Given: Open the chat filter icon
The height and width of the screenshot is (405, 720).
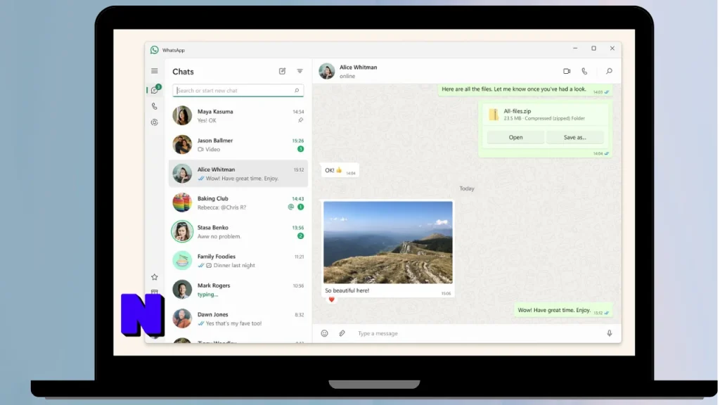Looking at the screenshot, I should point(300,71).
